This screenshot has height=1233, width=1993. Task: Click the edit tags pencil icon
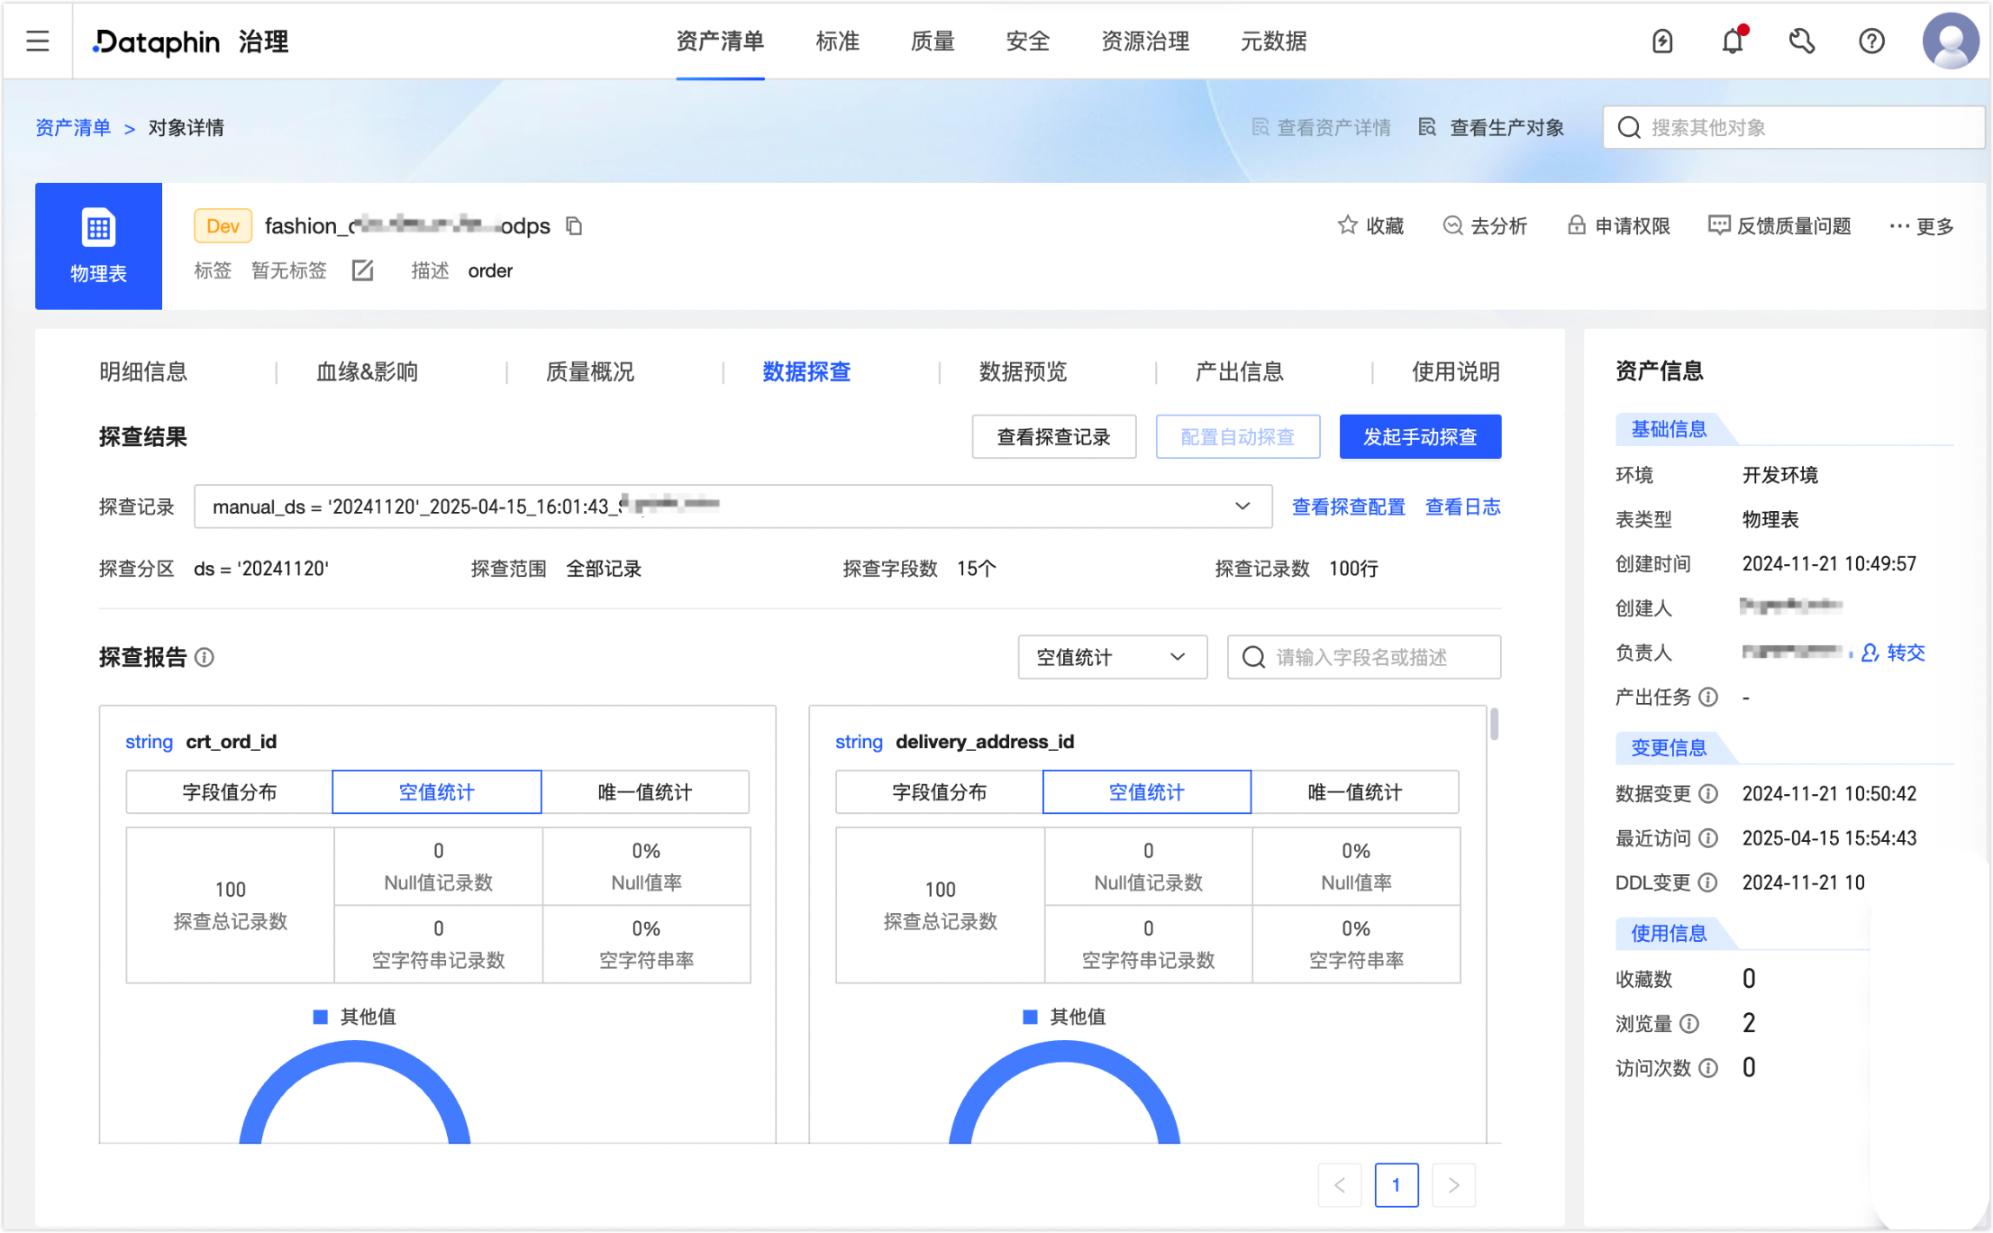coord(362,270)
